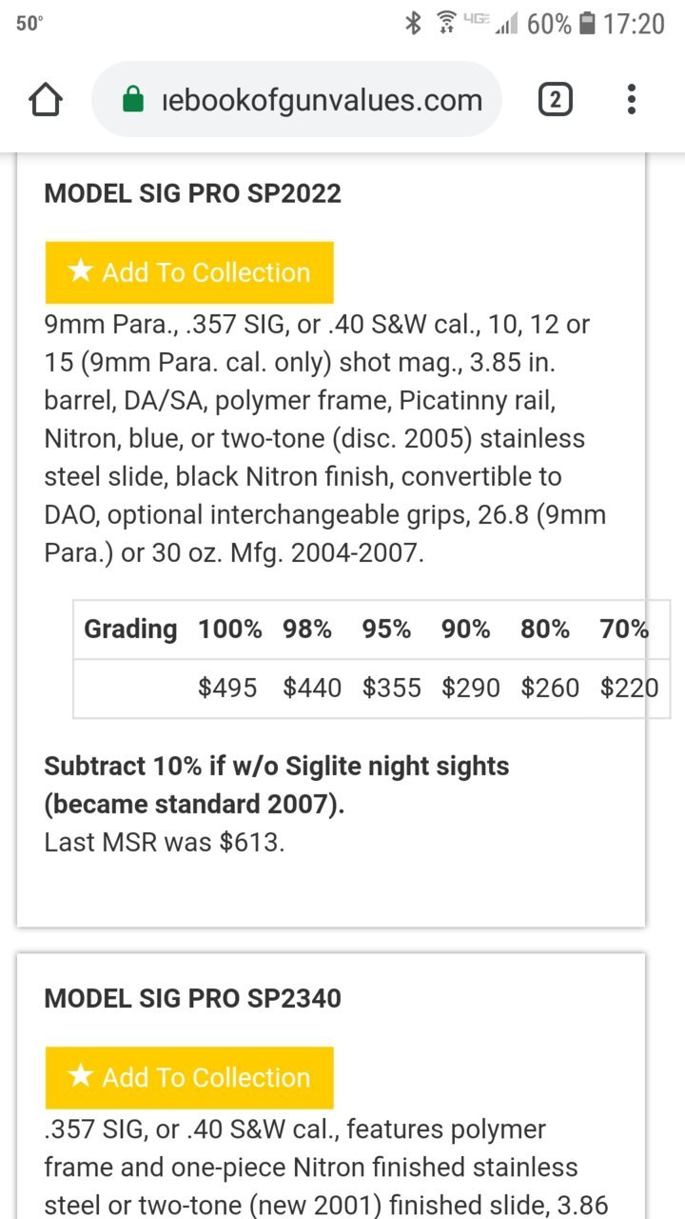Select the MODEL SIG PRO SP2022 heading
685x1219 pixels.
192,193
